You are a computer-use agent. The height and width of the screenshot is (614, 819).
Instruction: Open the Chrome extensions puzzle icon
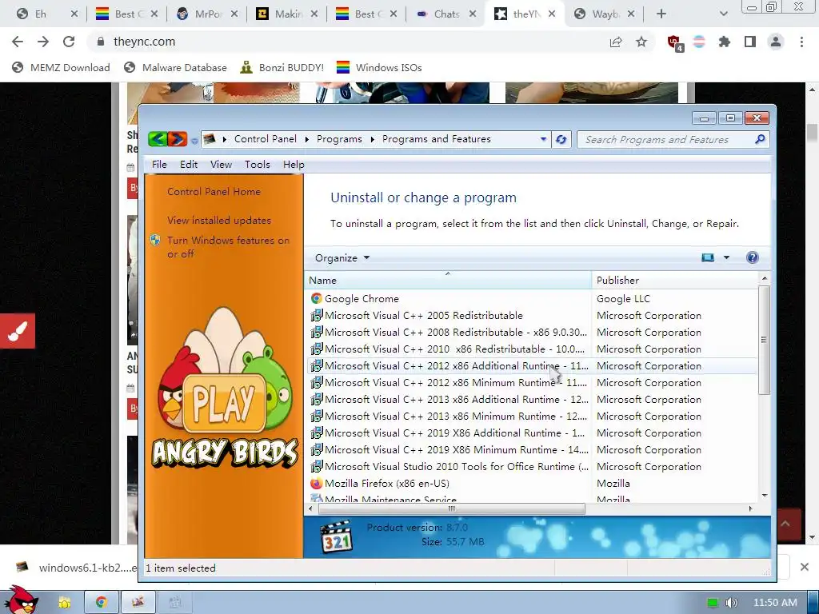coord(725,42)
